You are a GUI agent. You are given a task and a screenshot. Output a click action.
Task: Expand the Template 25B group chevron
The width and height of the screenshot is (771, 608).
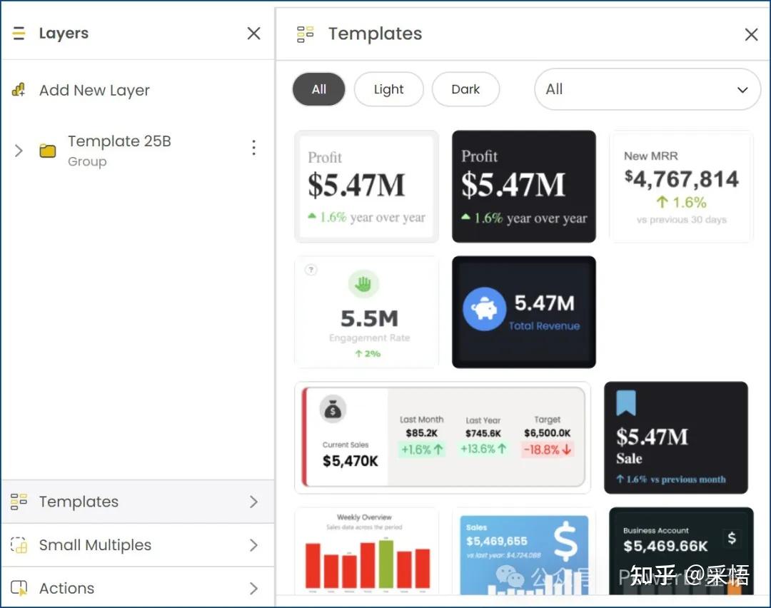19,151
